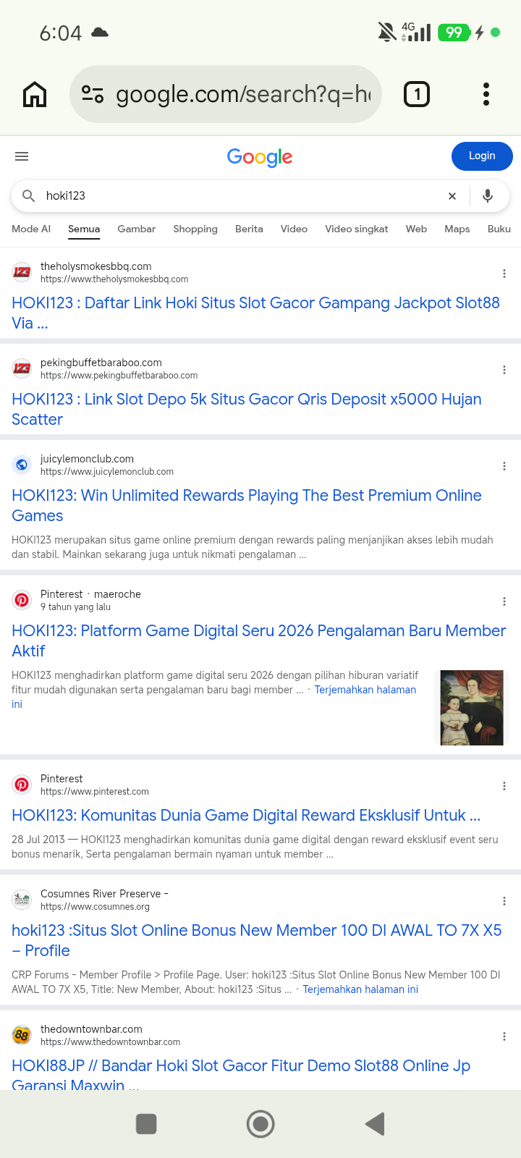Open the Buku tab
Image resolution: width=521 pixels, height=1158 pixels.
click(499, 229)
